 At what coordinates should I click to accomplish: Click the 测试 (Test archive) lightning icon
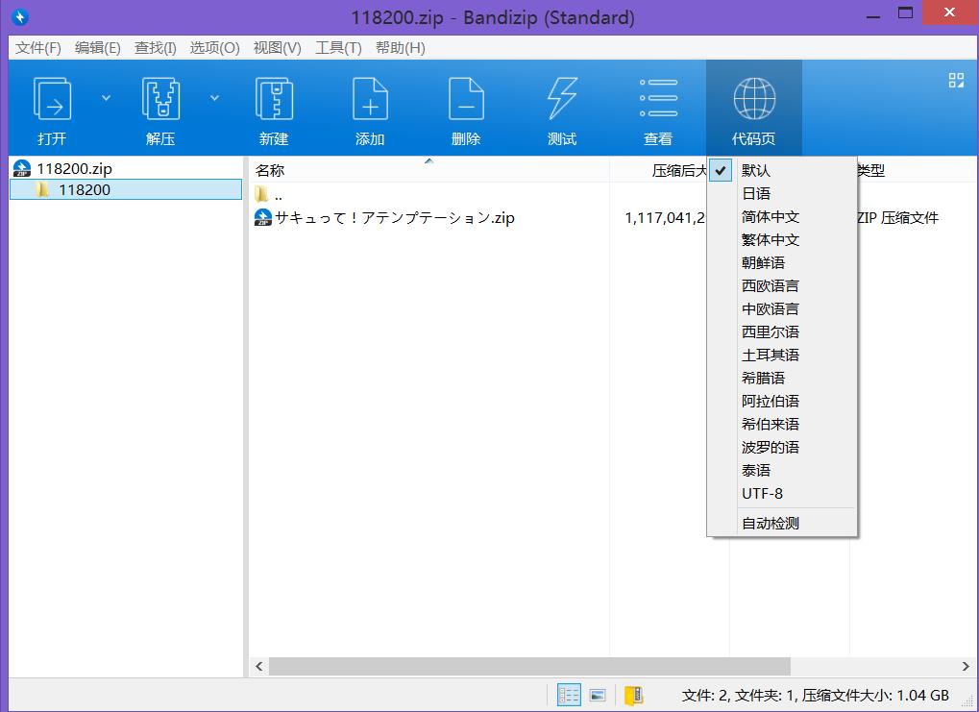[562, 99]
